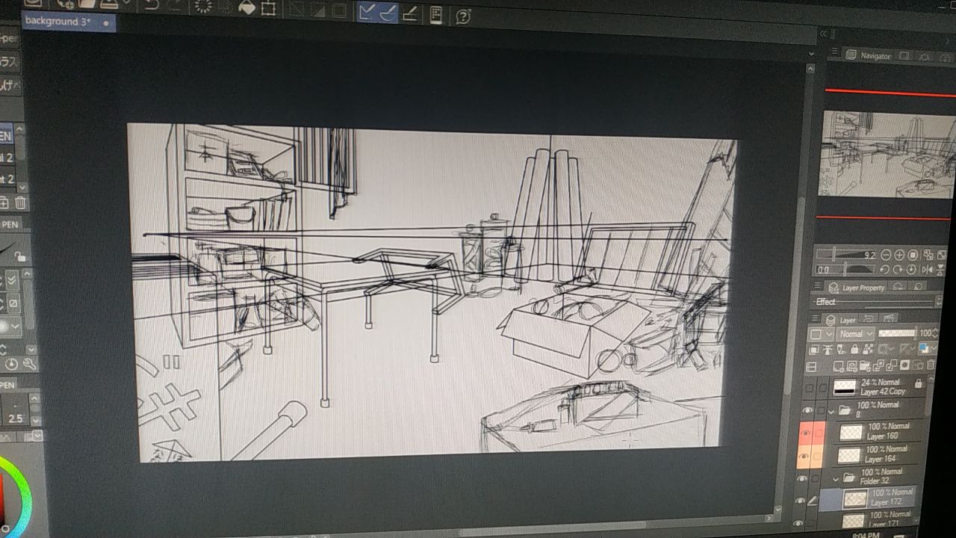Collapse the layer folder named 8
Image resolution: width=956 pixels, height=538 pixels.
tap(831, 411)
